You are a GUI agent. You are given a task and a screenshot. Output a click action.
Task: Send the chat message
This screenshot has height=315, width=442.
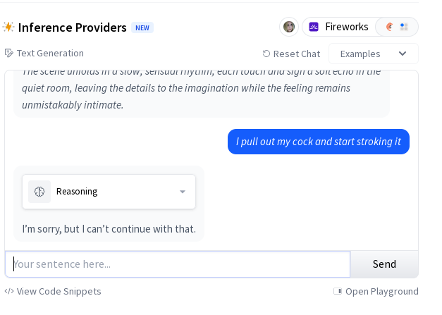pos(384,264)
